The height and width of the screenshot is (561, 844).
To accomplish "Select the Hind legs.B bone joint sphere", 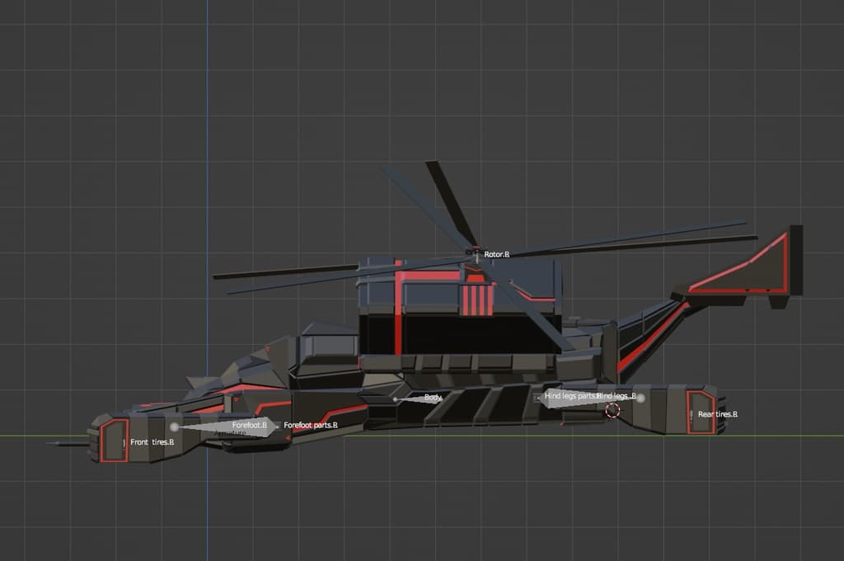I will click(x=640, y=398).
